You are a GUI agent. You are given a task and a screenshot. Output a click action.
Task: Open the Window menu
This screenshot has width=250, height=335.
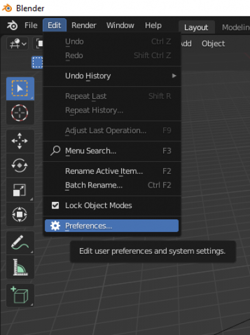pyautogui.click(x=120, y=26)
